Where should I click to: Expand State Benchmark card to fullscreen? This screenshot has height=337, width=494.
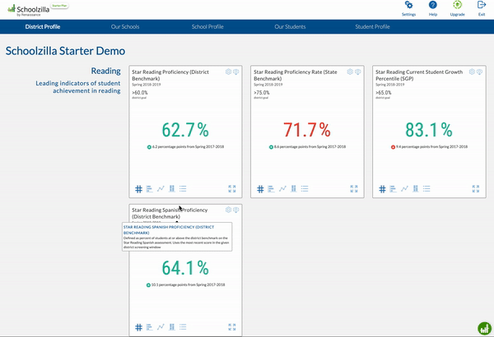(354, 189)
